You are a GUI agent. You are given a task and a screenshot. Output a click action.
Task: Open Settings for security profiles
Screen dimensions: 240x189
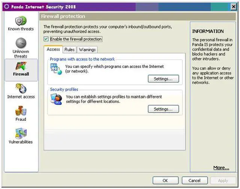[163, 109]
